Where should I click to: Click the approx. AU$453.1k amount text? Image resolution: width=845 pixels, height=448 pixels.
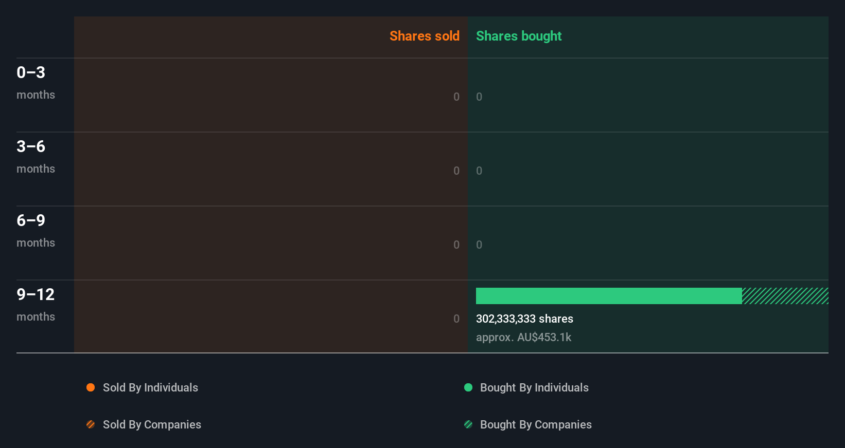click(523, 337)
